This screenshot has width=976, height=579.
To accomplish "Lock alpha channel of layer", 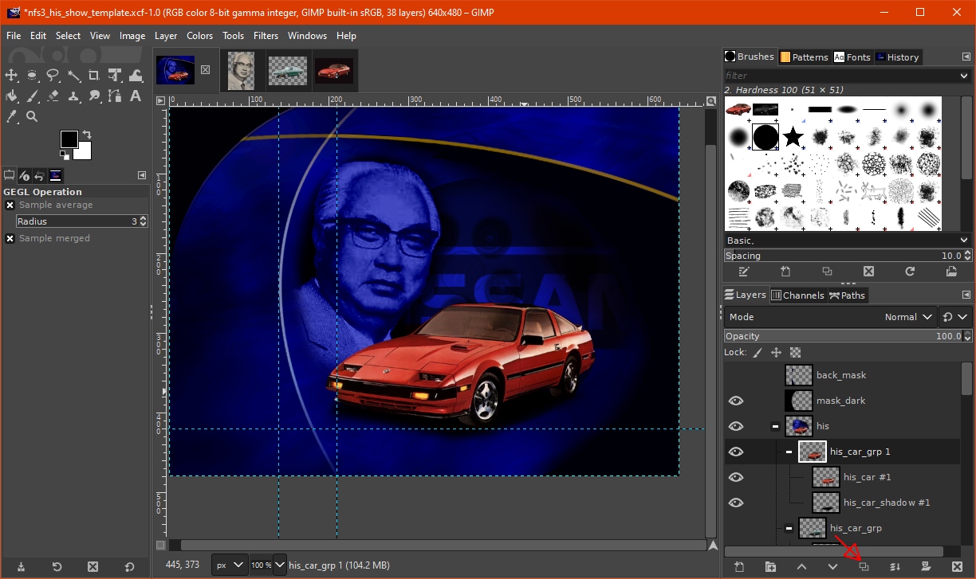I will [x=795, y=352].
